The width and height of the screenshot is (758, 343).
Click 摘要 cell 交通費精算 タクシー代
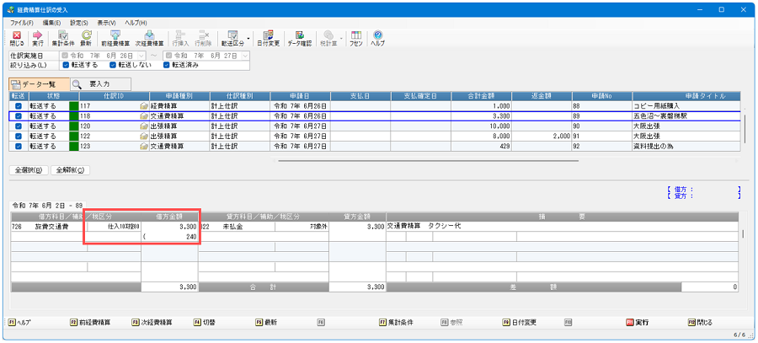562,227
